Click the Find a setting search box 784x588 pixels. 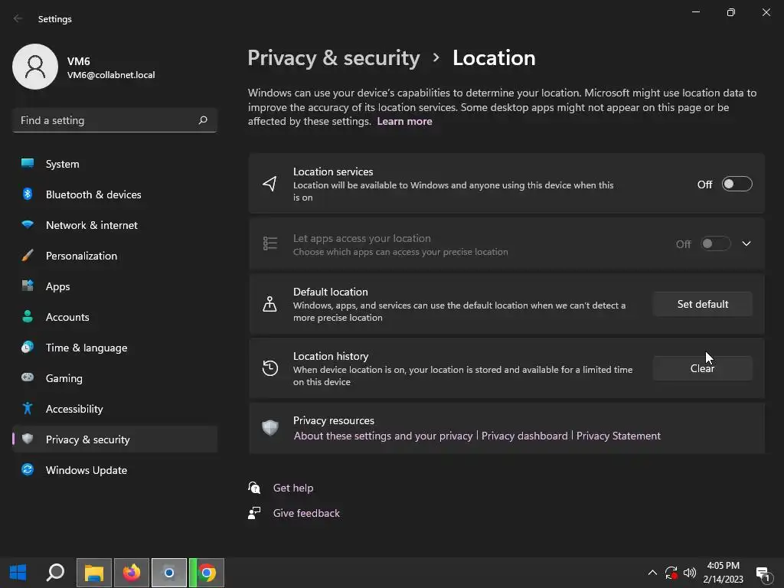coord(107,120)
